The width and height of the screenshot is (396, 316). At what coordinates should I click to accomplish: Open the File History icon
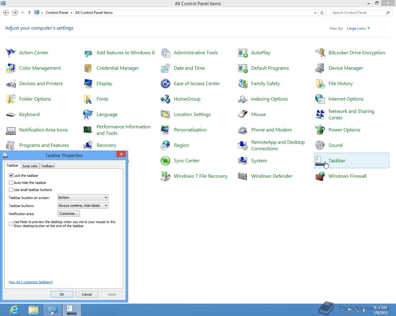coord(320,84)
